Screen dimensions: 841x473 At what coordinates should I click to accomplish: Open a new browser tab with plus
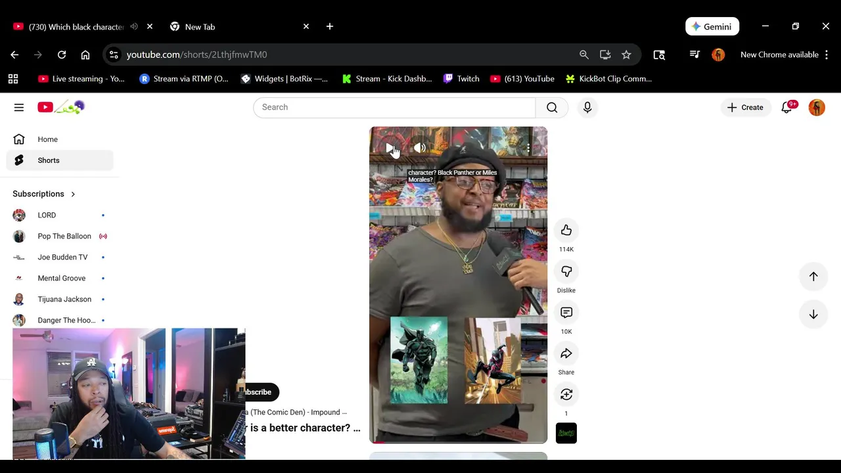click(x=330, y=26)
